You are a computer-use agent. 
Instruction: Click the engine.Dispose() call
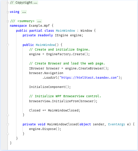tap(45, 129)
